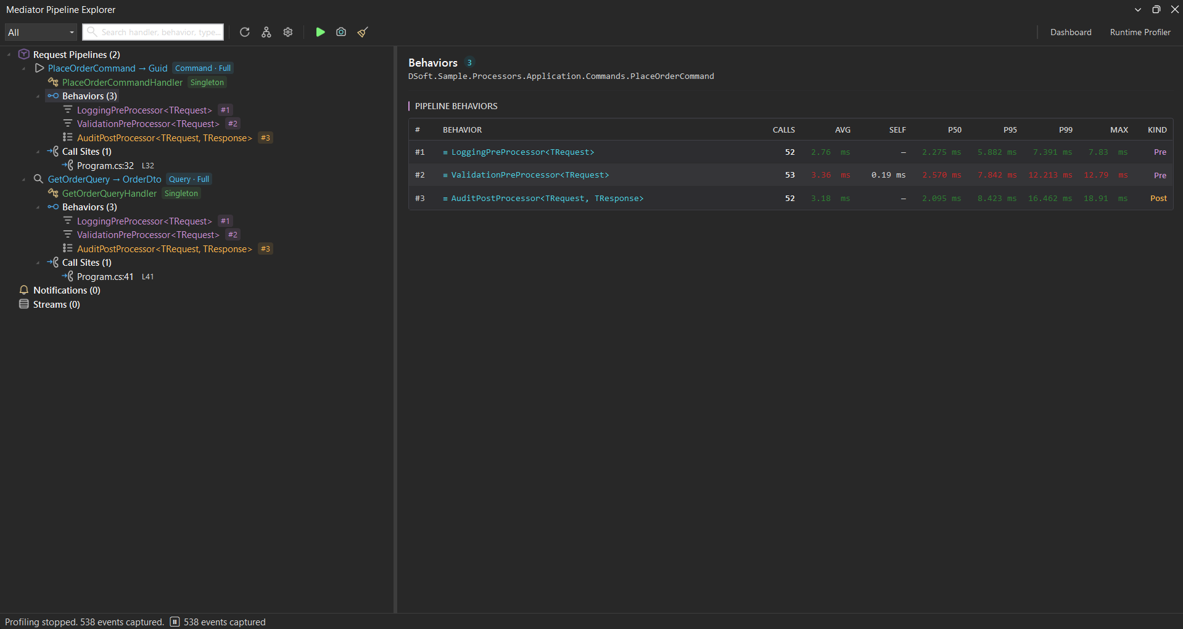Open the Runtime Profiler tab
The width and height of the screenshot is (1183, 629).
1140,32
